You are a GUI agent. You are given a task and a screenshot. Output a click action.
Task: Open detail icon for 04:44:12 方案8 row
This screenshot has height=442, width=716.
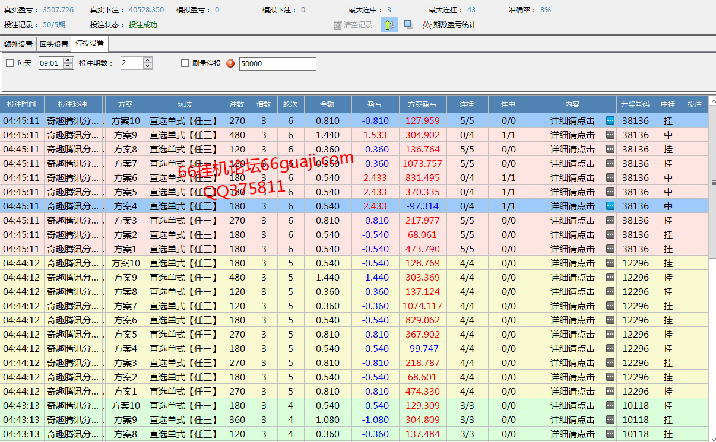click(610, 291)
